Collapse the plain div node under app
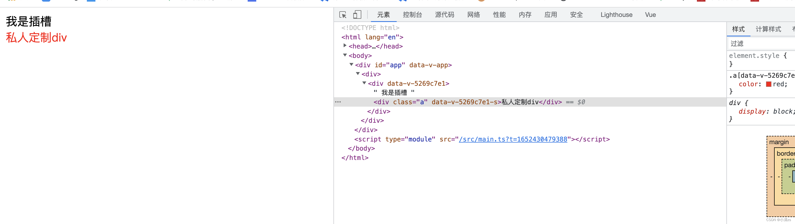This screenshot has height=224, width=795. click(x=358, y=74)
